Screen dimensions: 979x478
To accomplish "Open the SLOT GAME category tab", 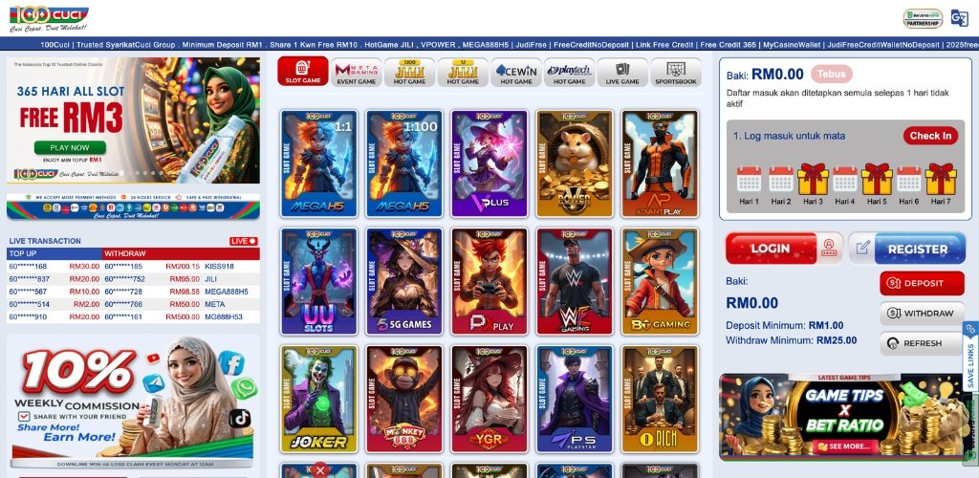I will point(303,72).
